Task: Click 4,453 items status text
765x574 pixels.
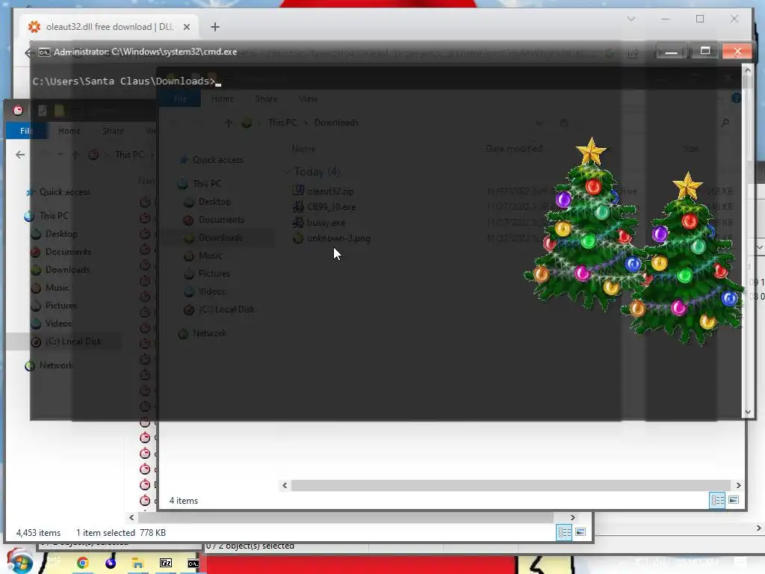Action: (39, 533)
